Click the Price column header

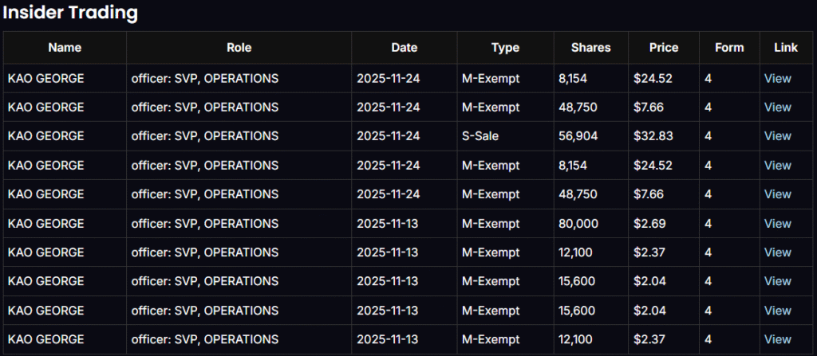click(x=663, y=48)
